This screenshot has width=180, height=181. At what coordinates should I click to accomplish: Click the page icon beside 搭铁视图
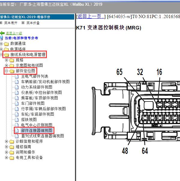17,120
